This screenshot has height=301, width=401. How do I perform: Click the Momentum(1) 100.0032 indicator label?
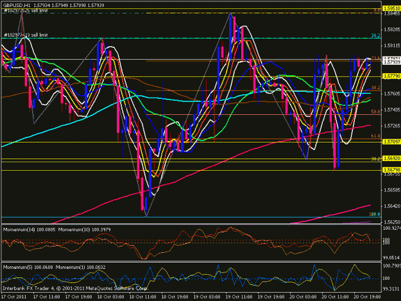click(x=81, y=267)
